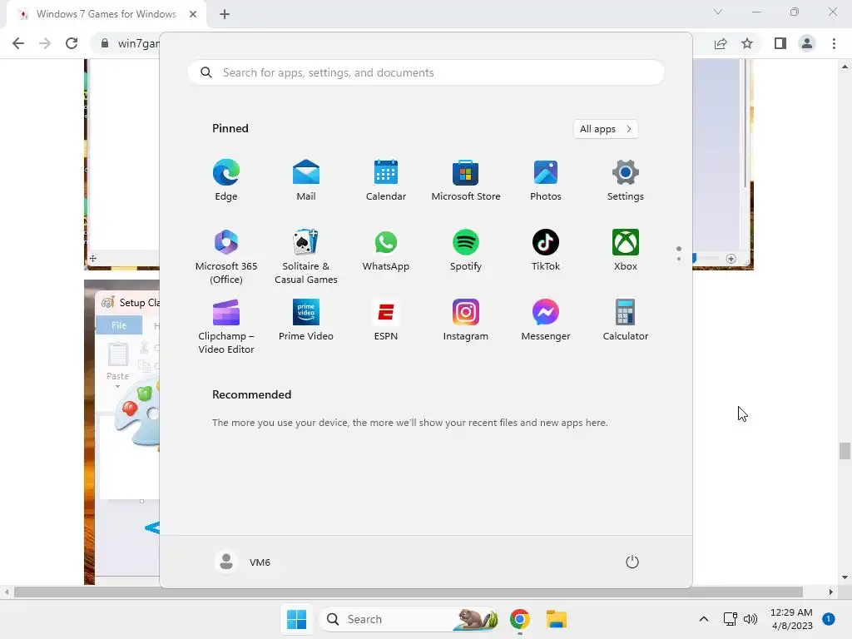Open the VM6 user account menu
The width and height of the screenshot is (852, 639).
[243, 562]
